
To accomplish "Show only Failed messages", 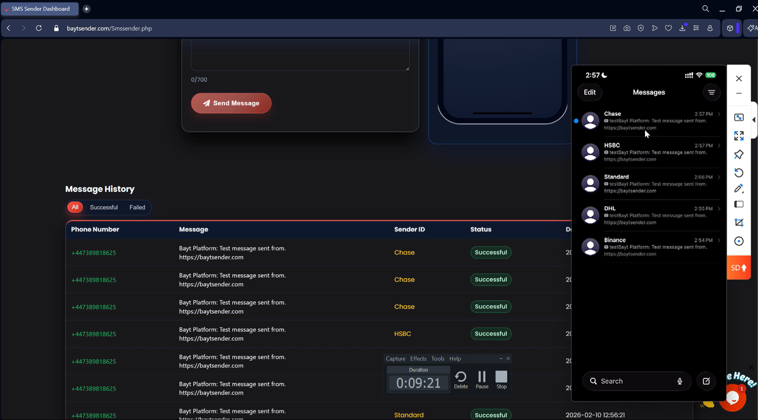I will [137, 207].
